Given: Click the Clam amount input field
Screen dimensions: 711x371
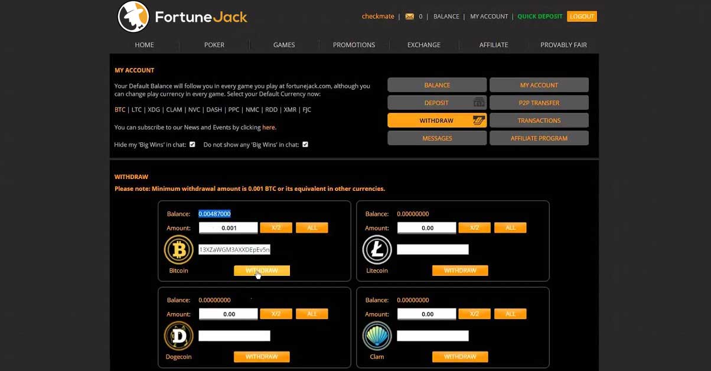Looking at the screenshot, I should (426, 314).
